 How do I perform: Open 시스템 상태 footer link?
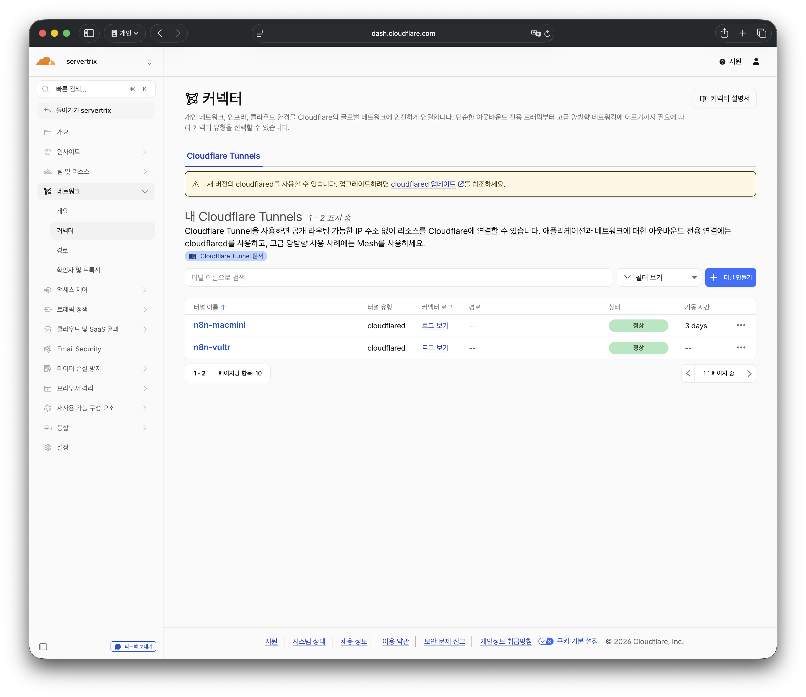coord(309,642)
